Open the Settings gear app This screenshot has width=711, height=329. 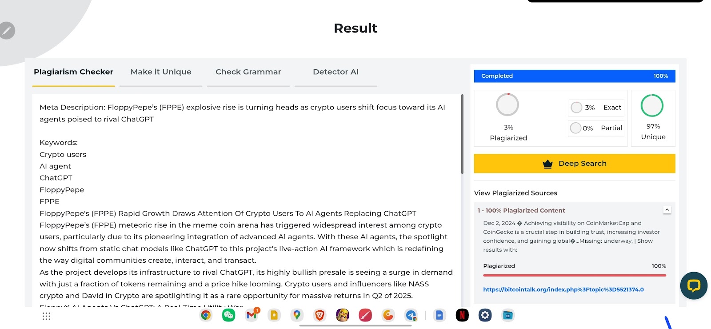pyautogui.click(x=485, y=315)
